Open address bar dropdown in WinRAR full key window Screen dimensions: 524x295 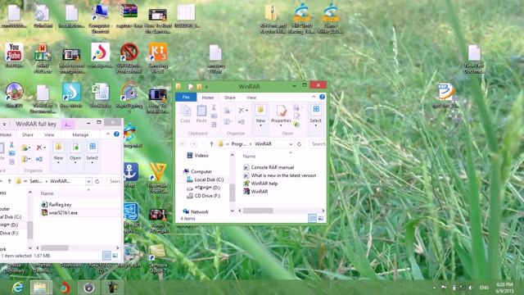pos(88,181)
